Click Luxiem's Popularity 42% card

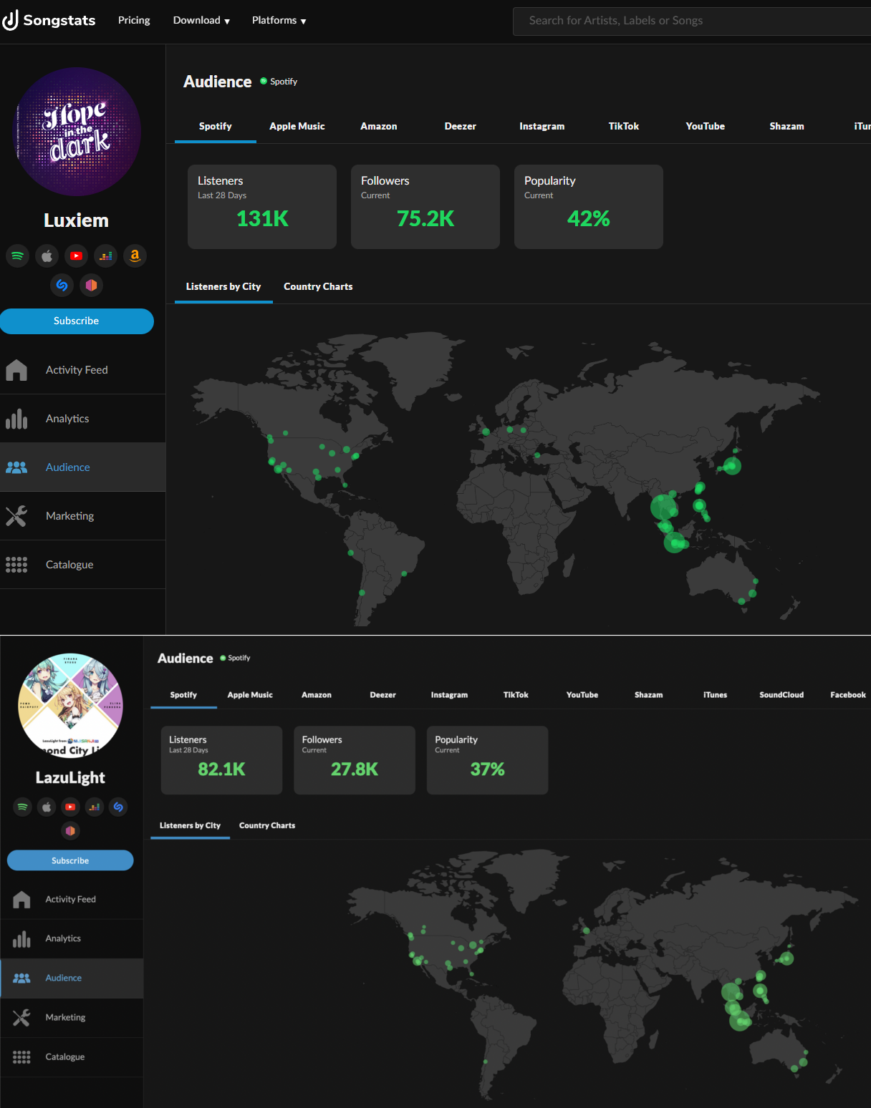tap(589, 207)
